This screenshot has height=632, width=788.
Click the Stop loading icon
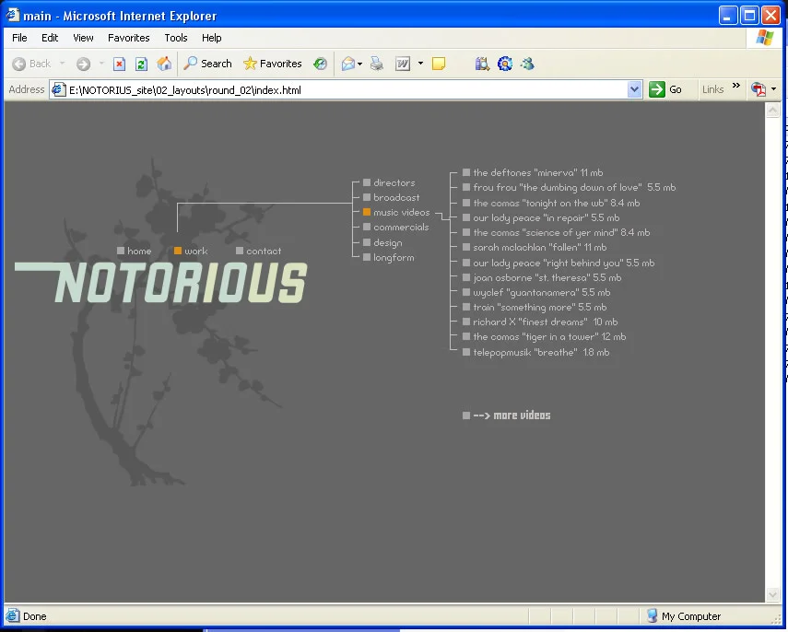119,64
